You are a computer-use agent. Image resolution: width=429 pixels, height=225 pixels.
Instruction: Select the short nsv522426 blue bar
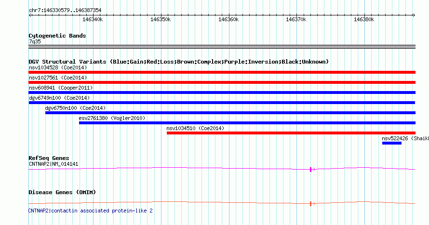pos(392,143)
